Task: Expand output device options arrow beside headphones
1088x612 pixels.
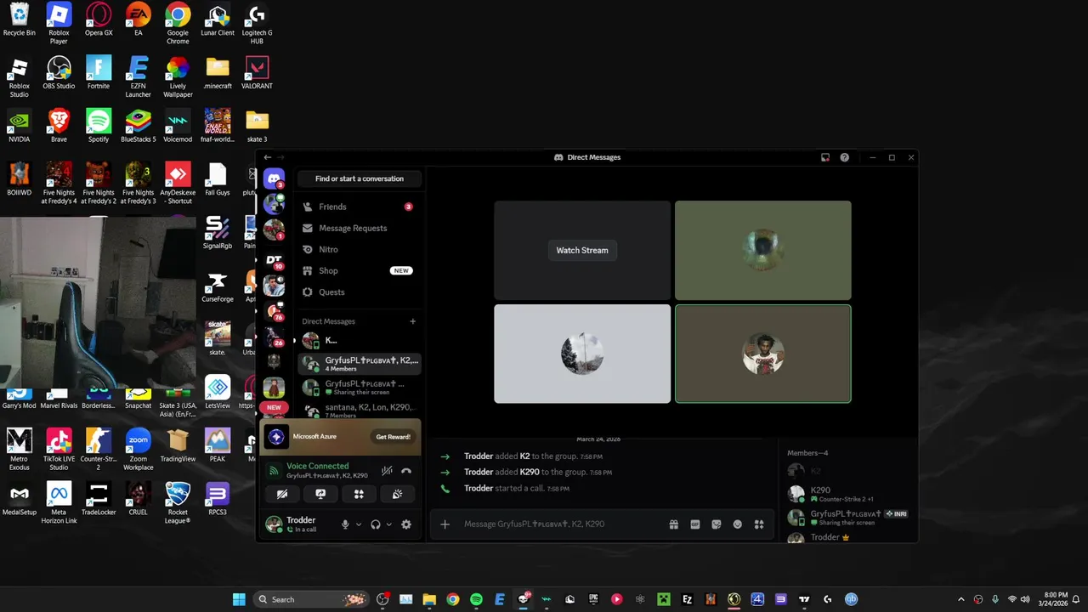Action: pos(389,524)
